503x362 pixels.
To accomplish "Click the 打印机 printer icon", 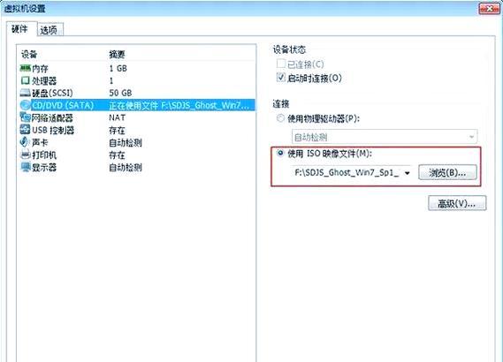I will click(x=25, y=155).
